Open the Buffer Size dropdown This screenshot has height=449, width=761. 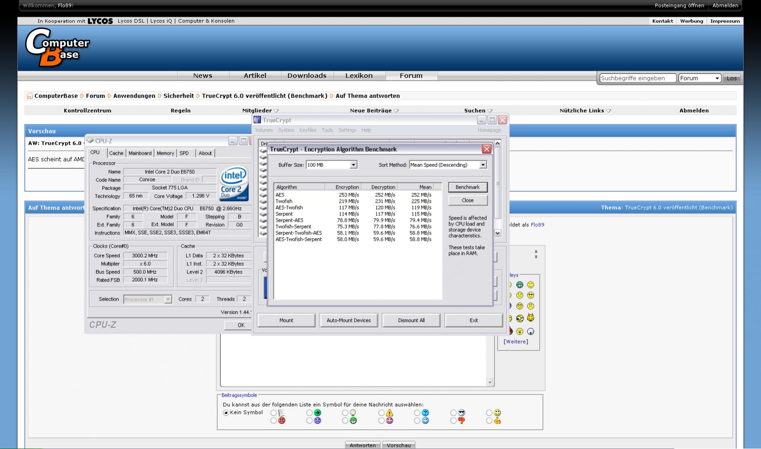(x=353, y=165)
